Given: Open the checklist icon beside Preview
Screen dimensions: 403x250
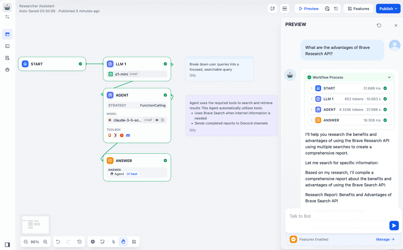Looking at the screenshot, I should point(336,9).
